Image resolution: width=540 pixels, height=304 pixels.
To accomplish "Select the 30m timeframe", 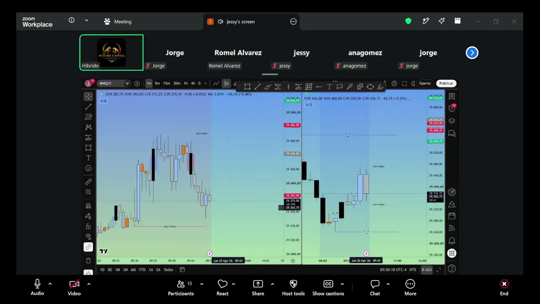I will click(x=177, y=84).
